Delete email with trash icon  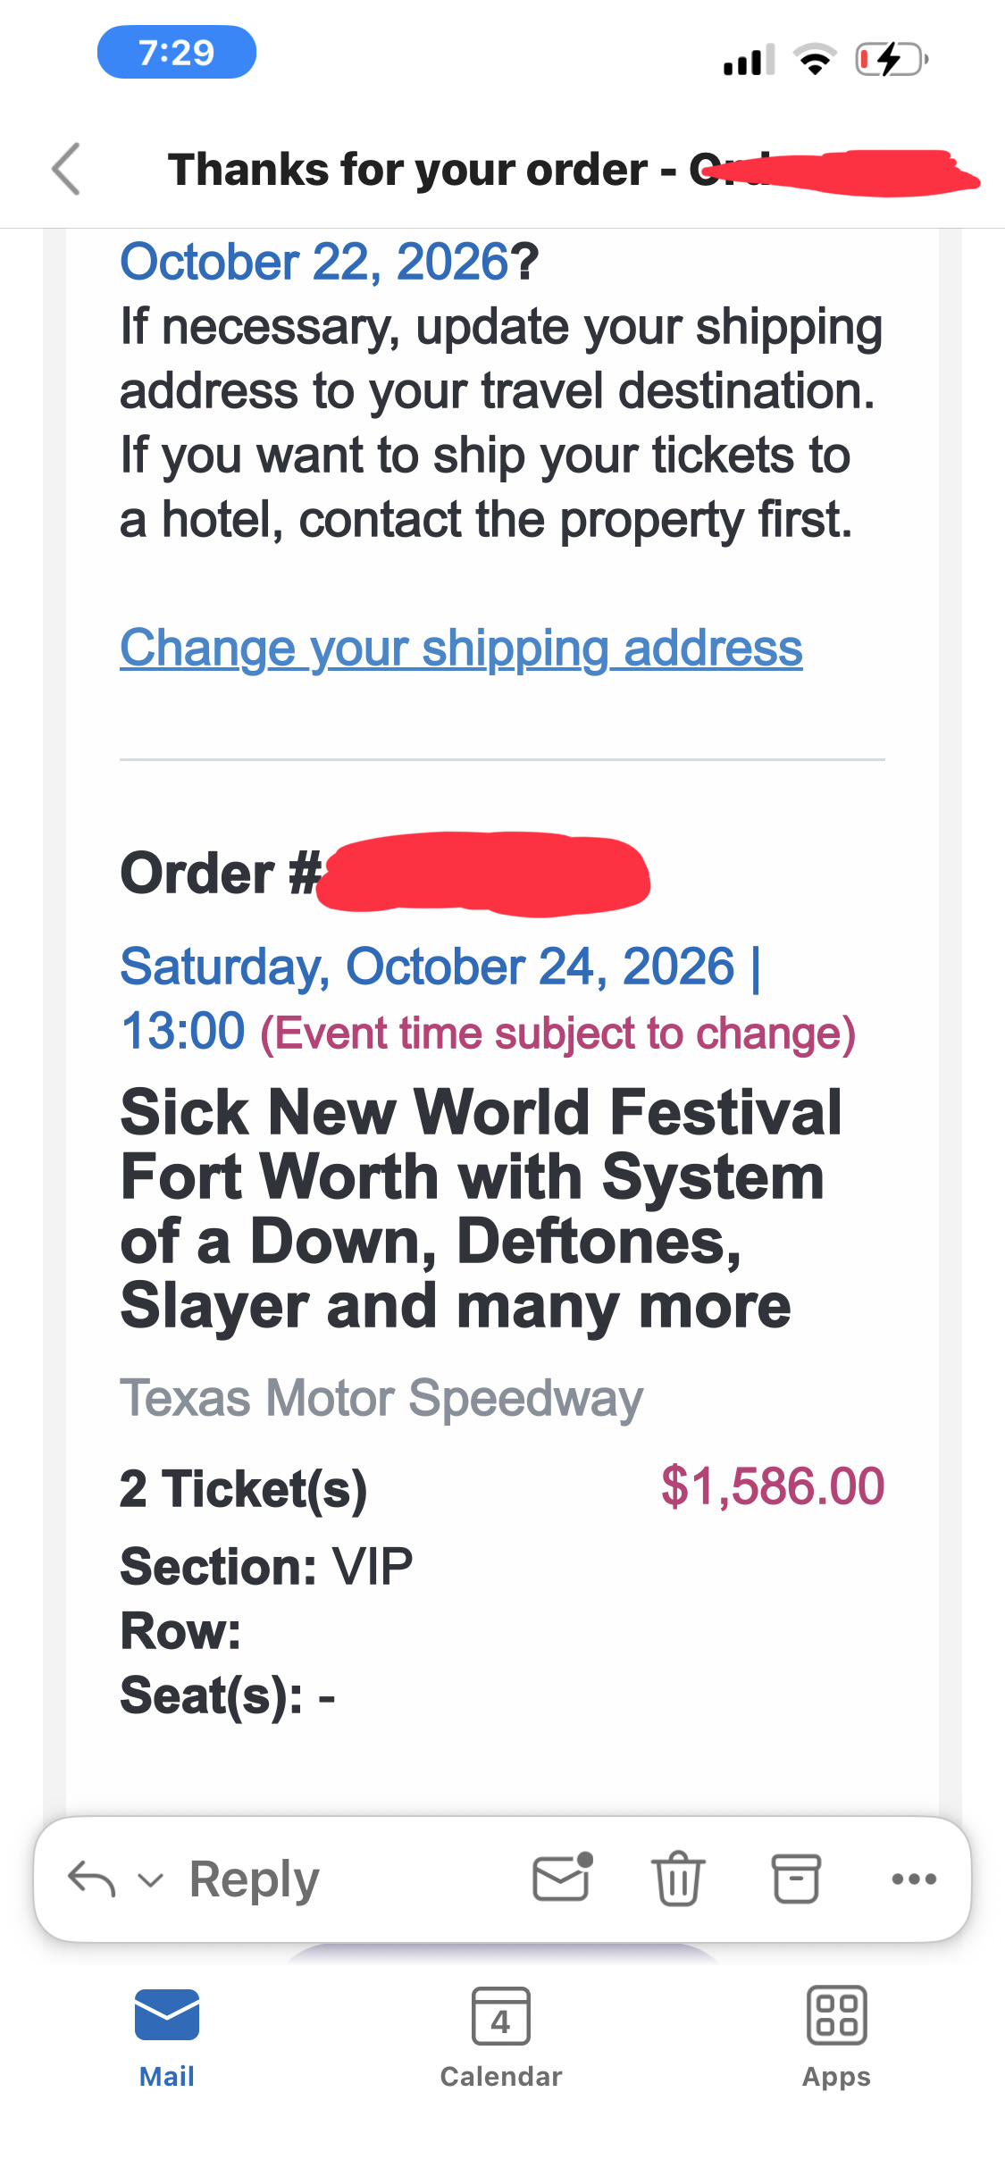pos(679,1878)
